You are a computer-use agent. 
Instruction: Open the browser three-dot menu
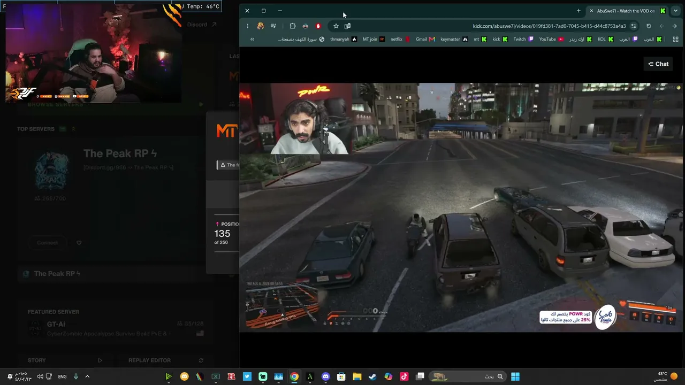tap(247, 26)
